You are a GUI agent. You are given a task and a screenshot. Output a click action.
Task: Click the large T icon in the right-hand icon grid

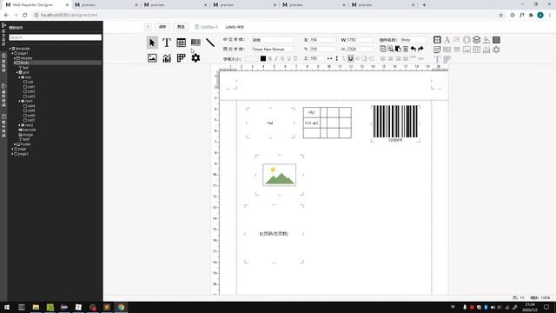coord(437,59)
